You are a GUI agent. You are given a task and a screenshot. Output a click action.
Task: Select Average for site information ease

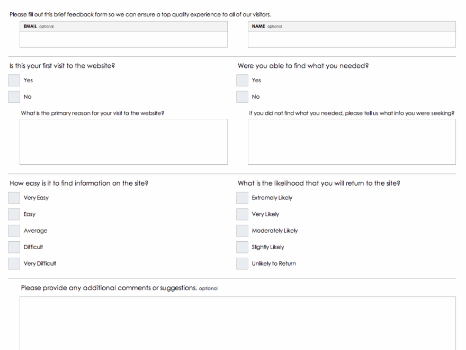[x=14, y=230]
